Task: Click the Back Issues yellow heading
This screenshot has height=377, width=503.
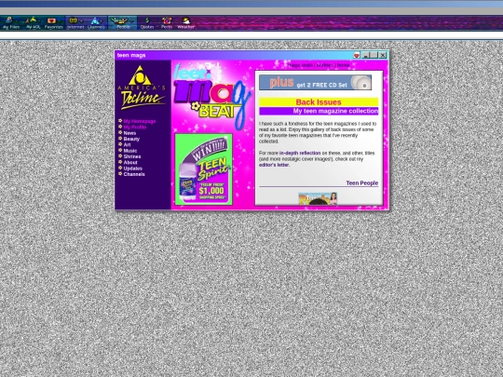Action: point(319,102)
